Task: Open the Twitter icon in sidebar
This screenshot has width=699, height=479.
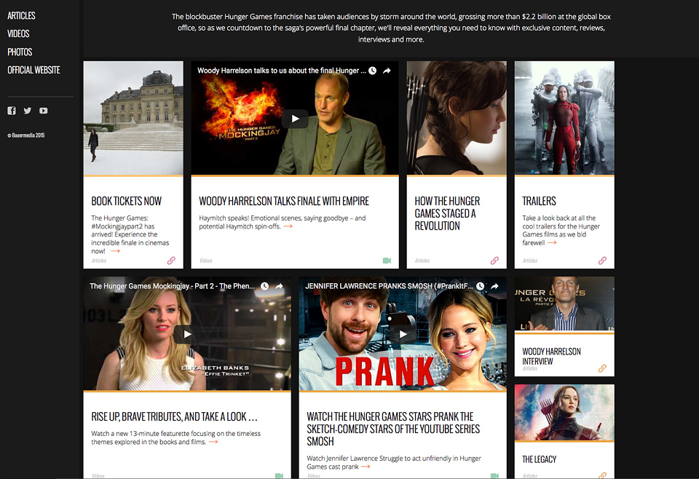Action: tap(28, 111)
